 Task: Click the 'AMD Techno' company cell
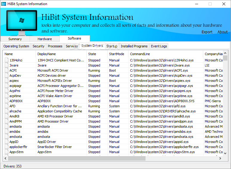214,132
